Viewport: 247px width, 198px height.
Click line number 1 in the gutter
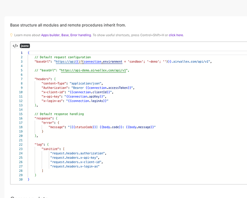(x=21, y=53)
